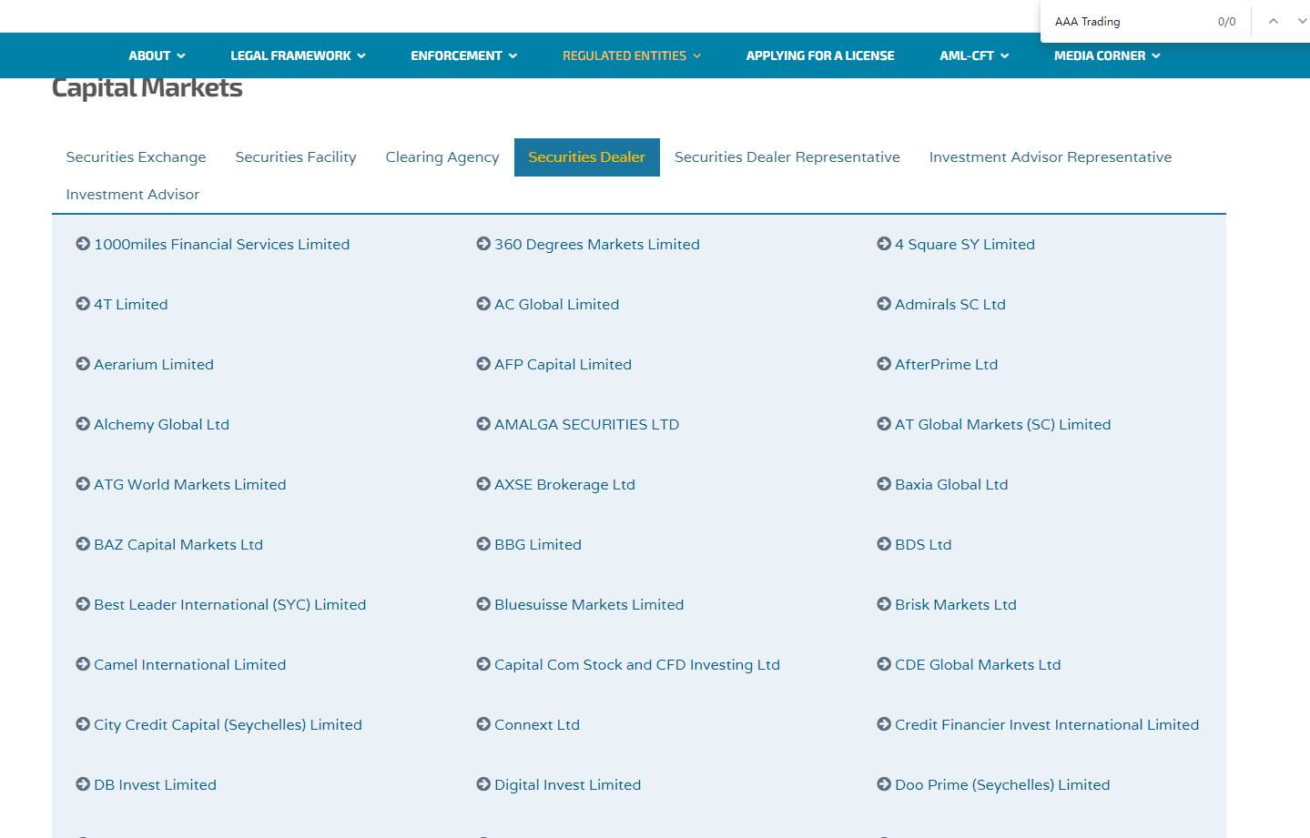Click arrow icon beside Aerarium Limited

tap(83, 364)
